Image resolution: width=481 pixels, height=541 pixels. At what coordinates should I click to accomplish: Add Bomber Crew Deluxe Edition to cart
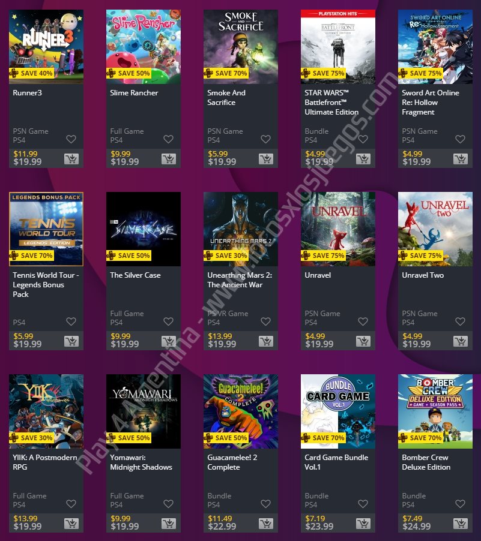point(461,524)
